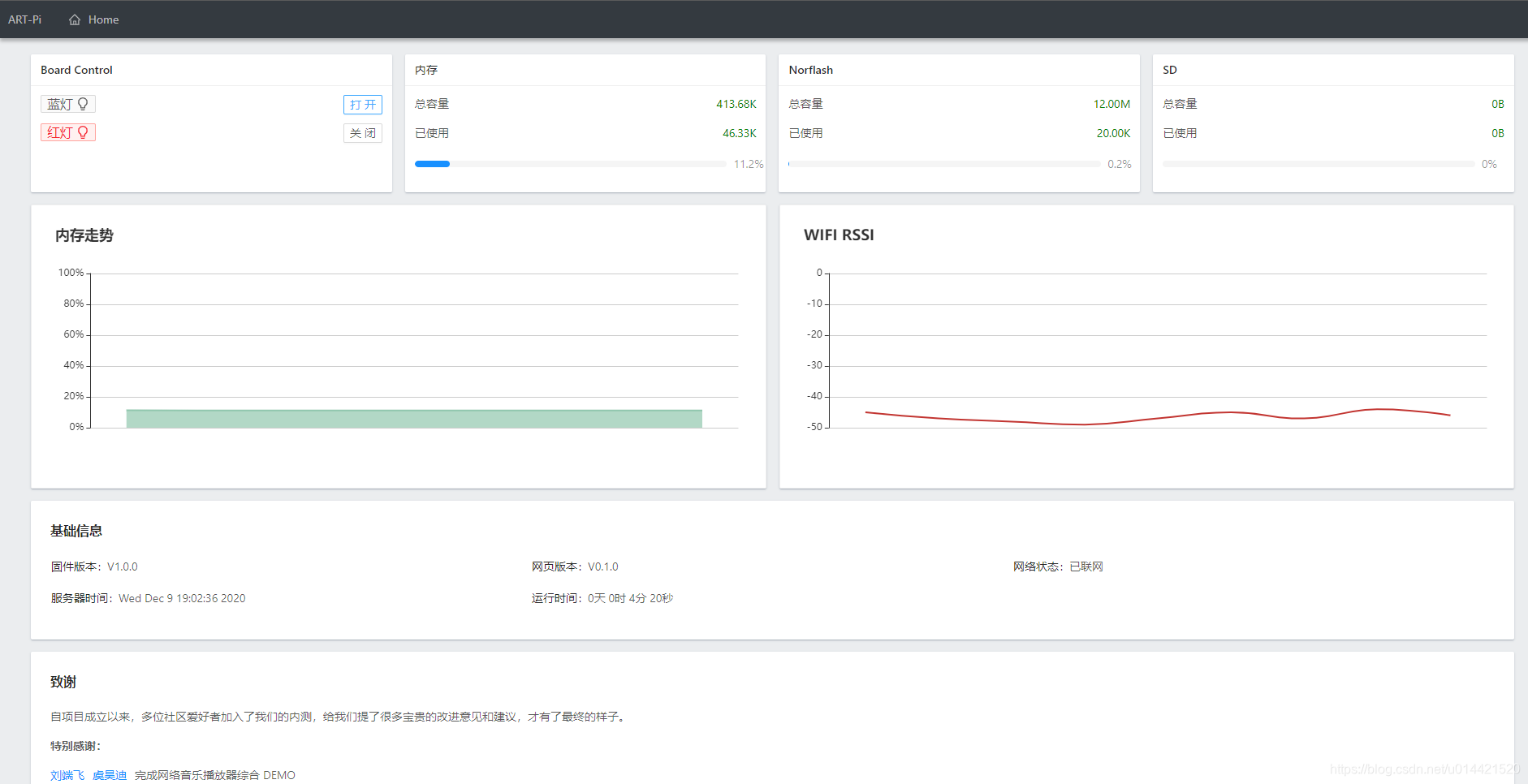Click the 46.33K used memory value
Viewport: 1528px width, 784px height.
(x=740, y=133)
